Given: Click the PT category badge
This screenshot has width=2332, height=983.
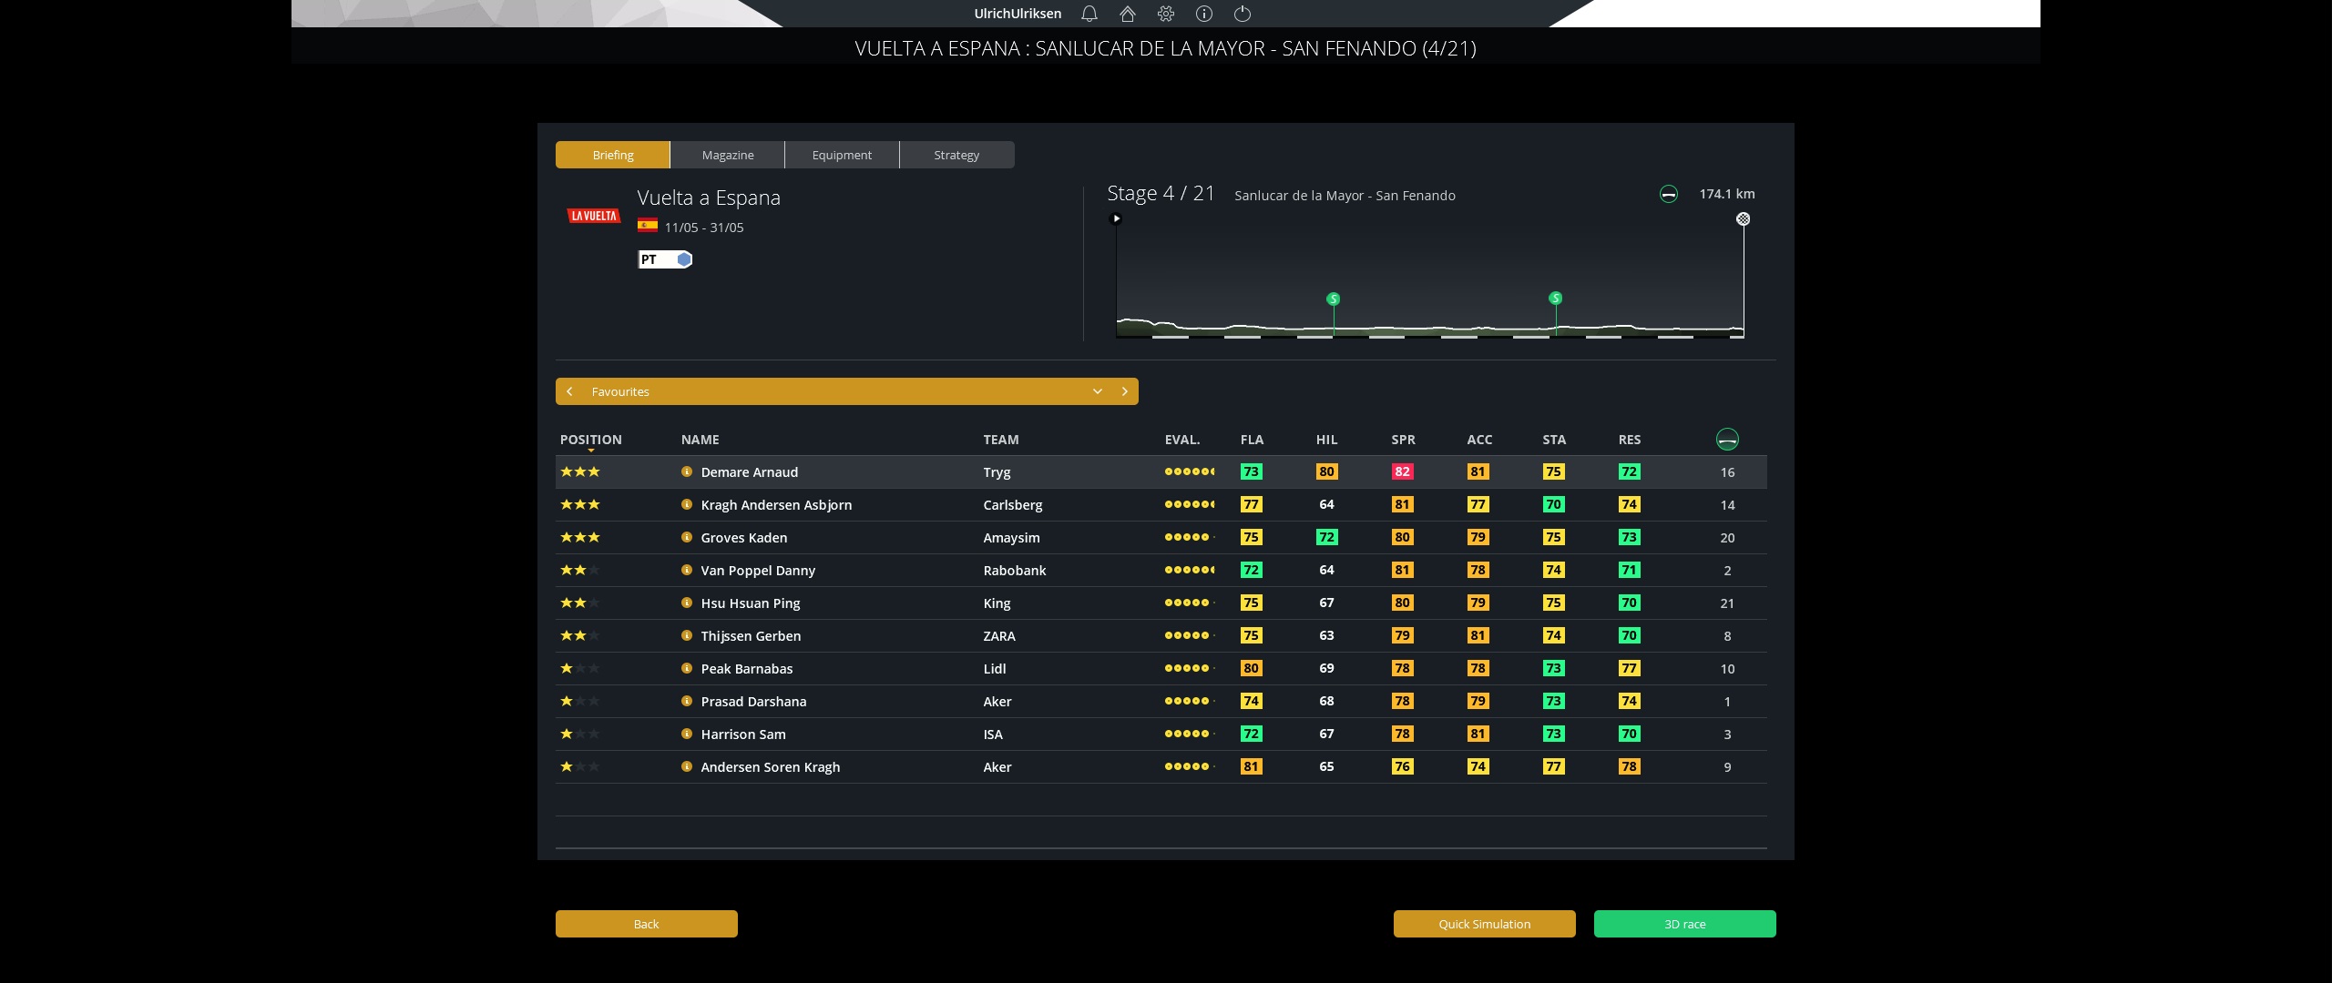Looking at the screenshot, I should tap(665, 259).
